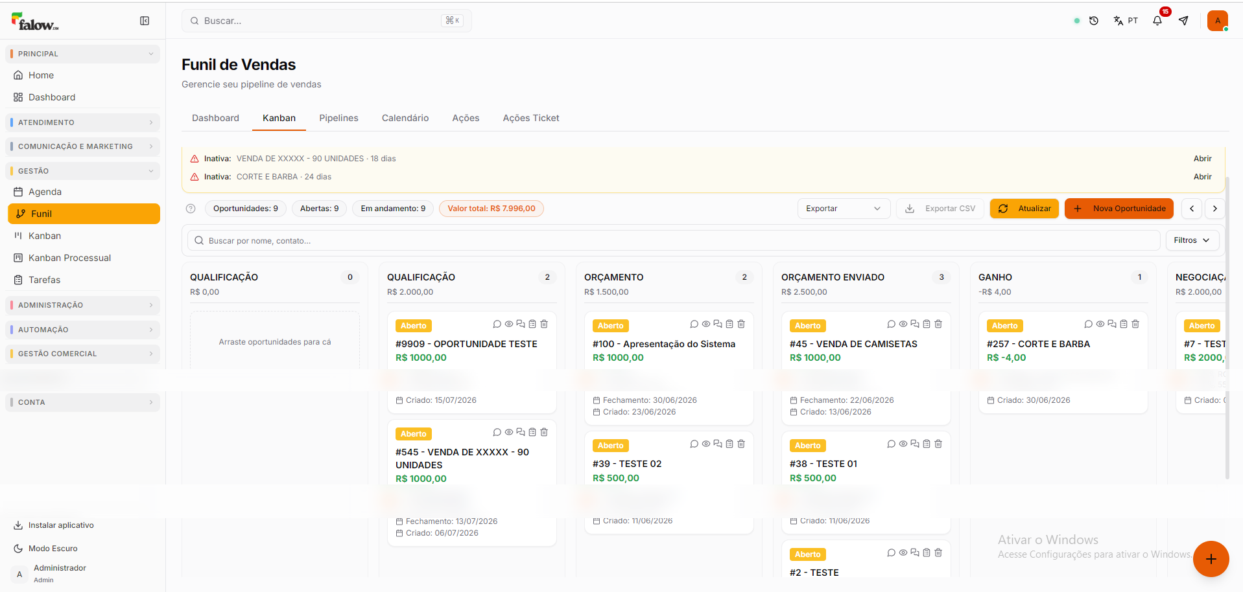This screenshot has height=592, width=1243.
Task: Switch to the Pipelines tab
Action: (338, 118)
